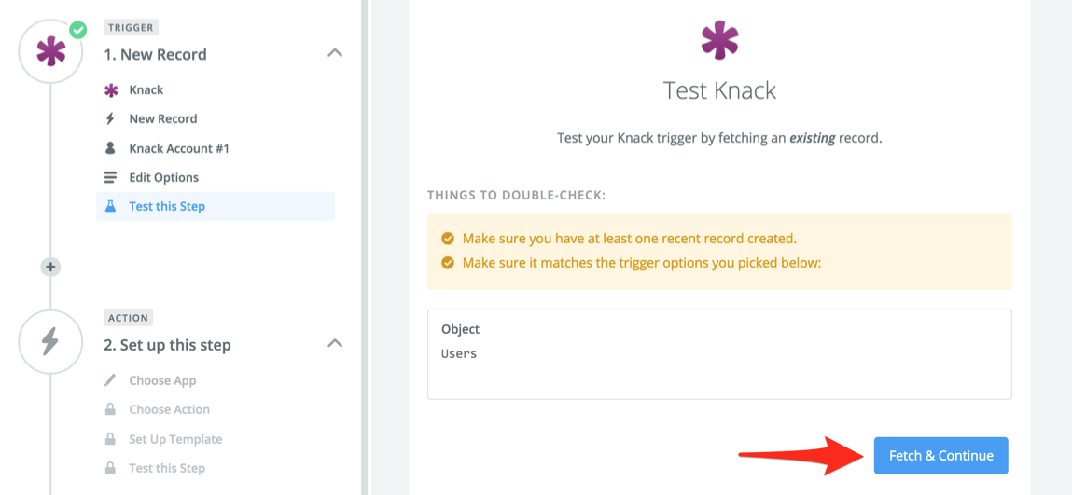Click the plus icon to add a step
The image size is (1072, 495).
pyautogui.click(x=50, y=267)
